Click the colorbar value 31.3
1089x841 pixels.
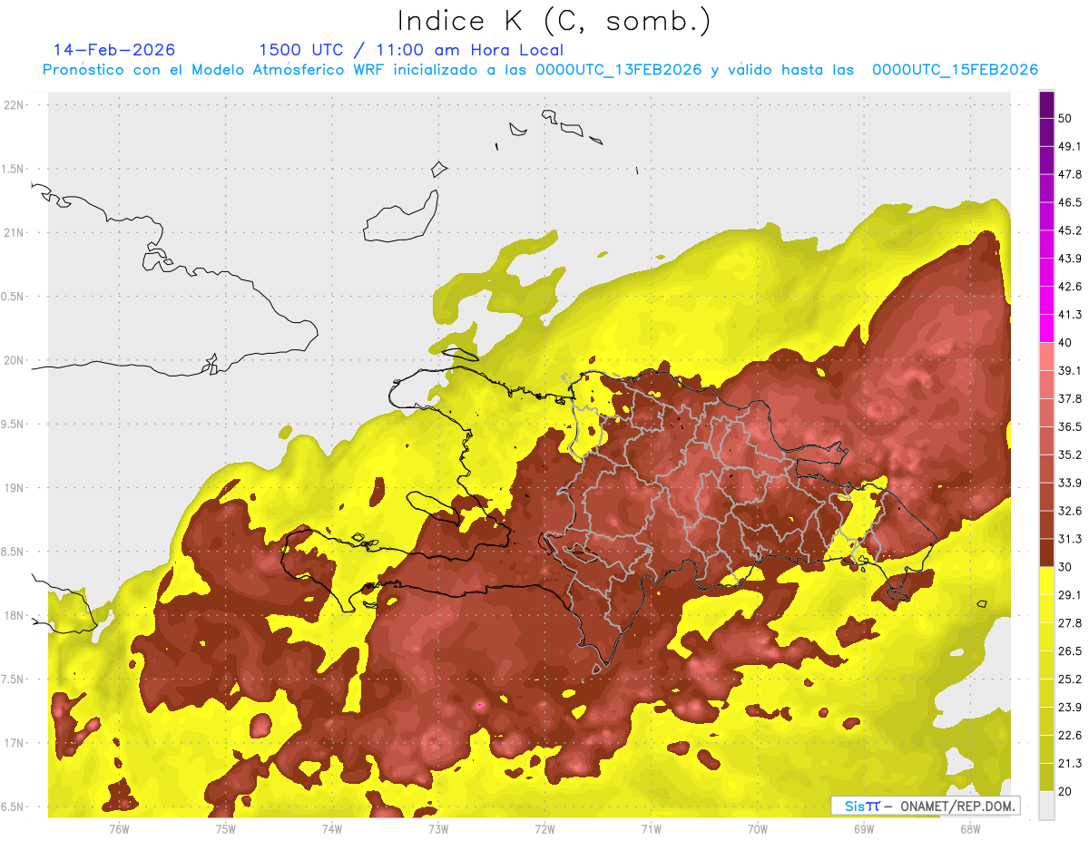tap(1070, 539)
